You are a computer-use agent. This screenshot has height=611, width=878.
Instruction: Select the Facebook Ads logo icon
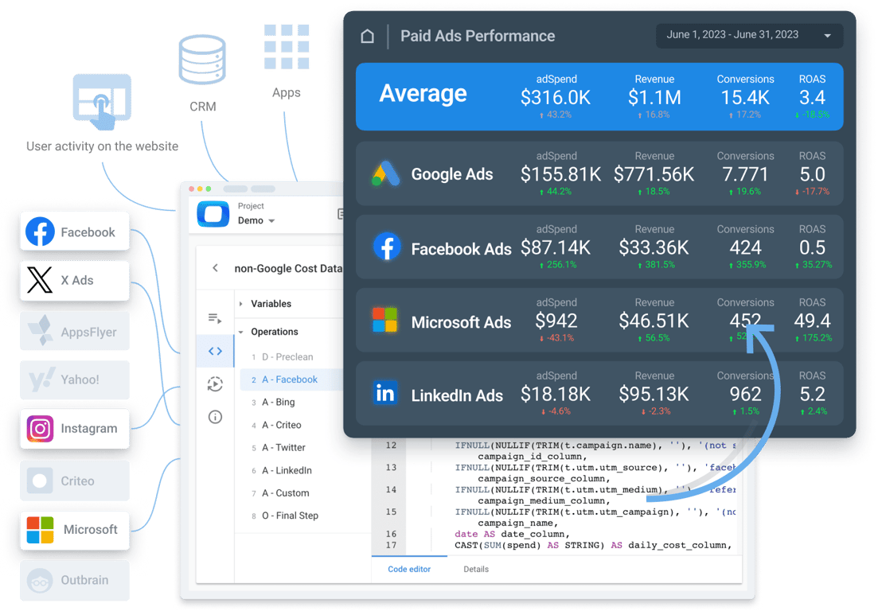pos(387,247)
